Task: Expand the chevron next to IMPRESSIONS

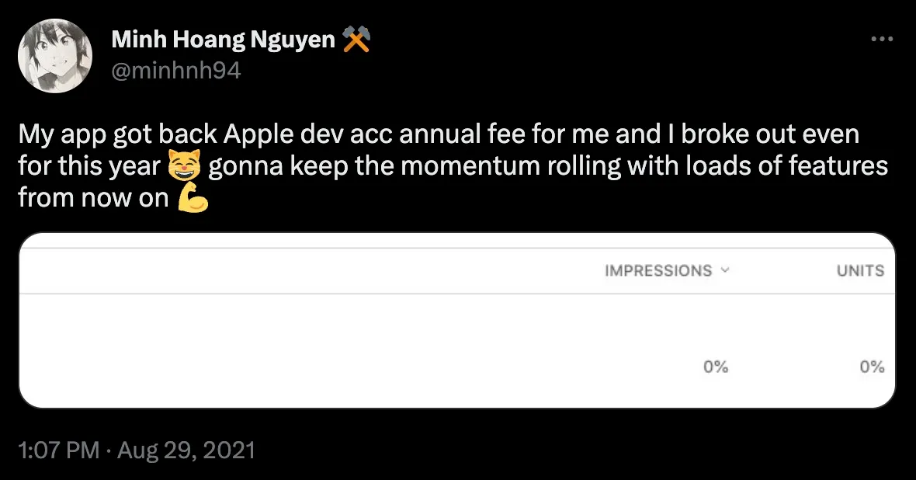Action: click(x=725, y=271)
